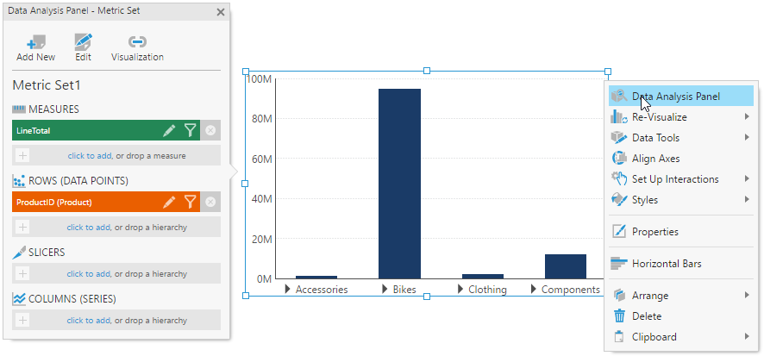764x356 pixels.
Task: Remove the ProductID (Product) hierarchy
Action: click(x=210, y=202)
